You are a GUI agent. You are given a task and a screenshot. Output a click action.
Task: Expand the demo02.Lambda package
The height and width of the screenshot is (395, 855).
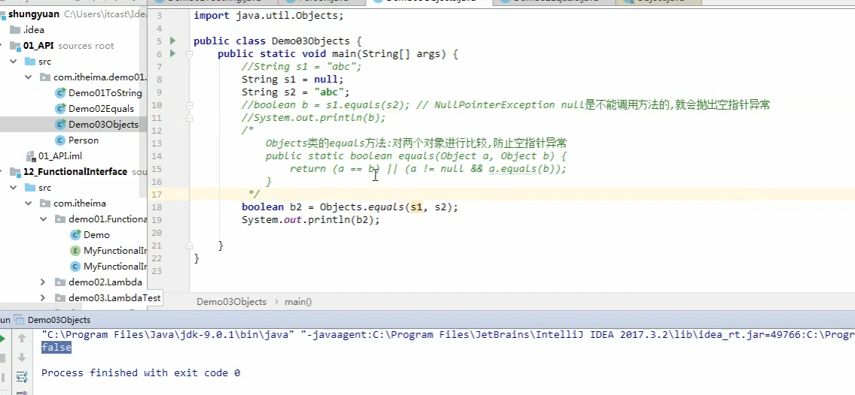pos(44,282)
